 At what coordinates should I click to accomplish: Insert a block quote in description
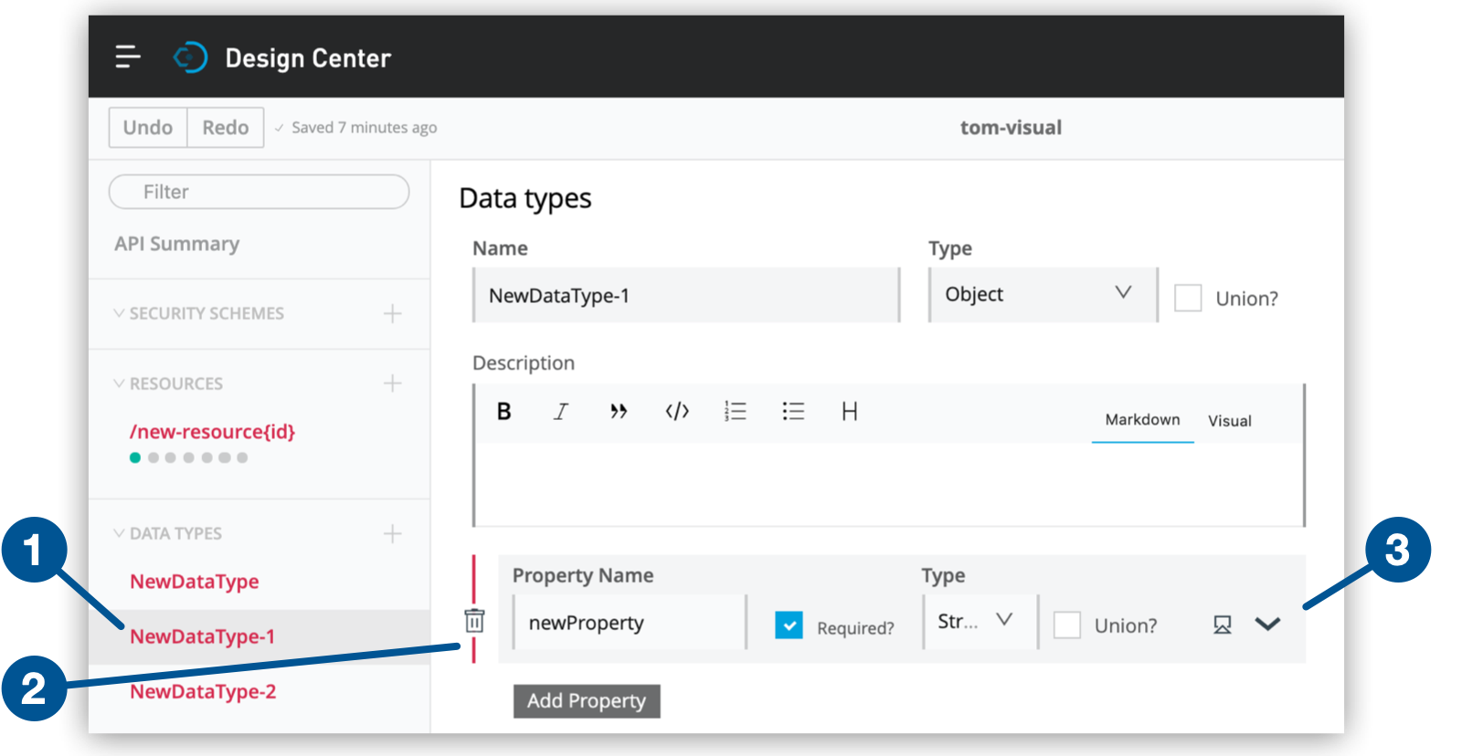(619, 412)
